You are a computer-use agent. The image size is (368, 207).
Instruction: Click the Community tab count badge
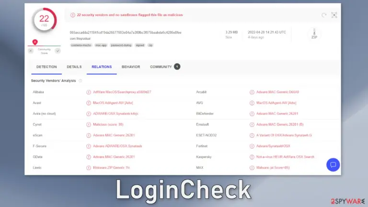(x=177, y=67)
